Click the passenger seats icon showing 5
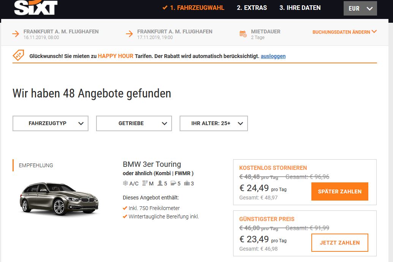 coord(161,183)
